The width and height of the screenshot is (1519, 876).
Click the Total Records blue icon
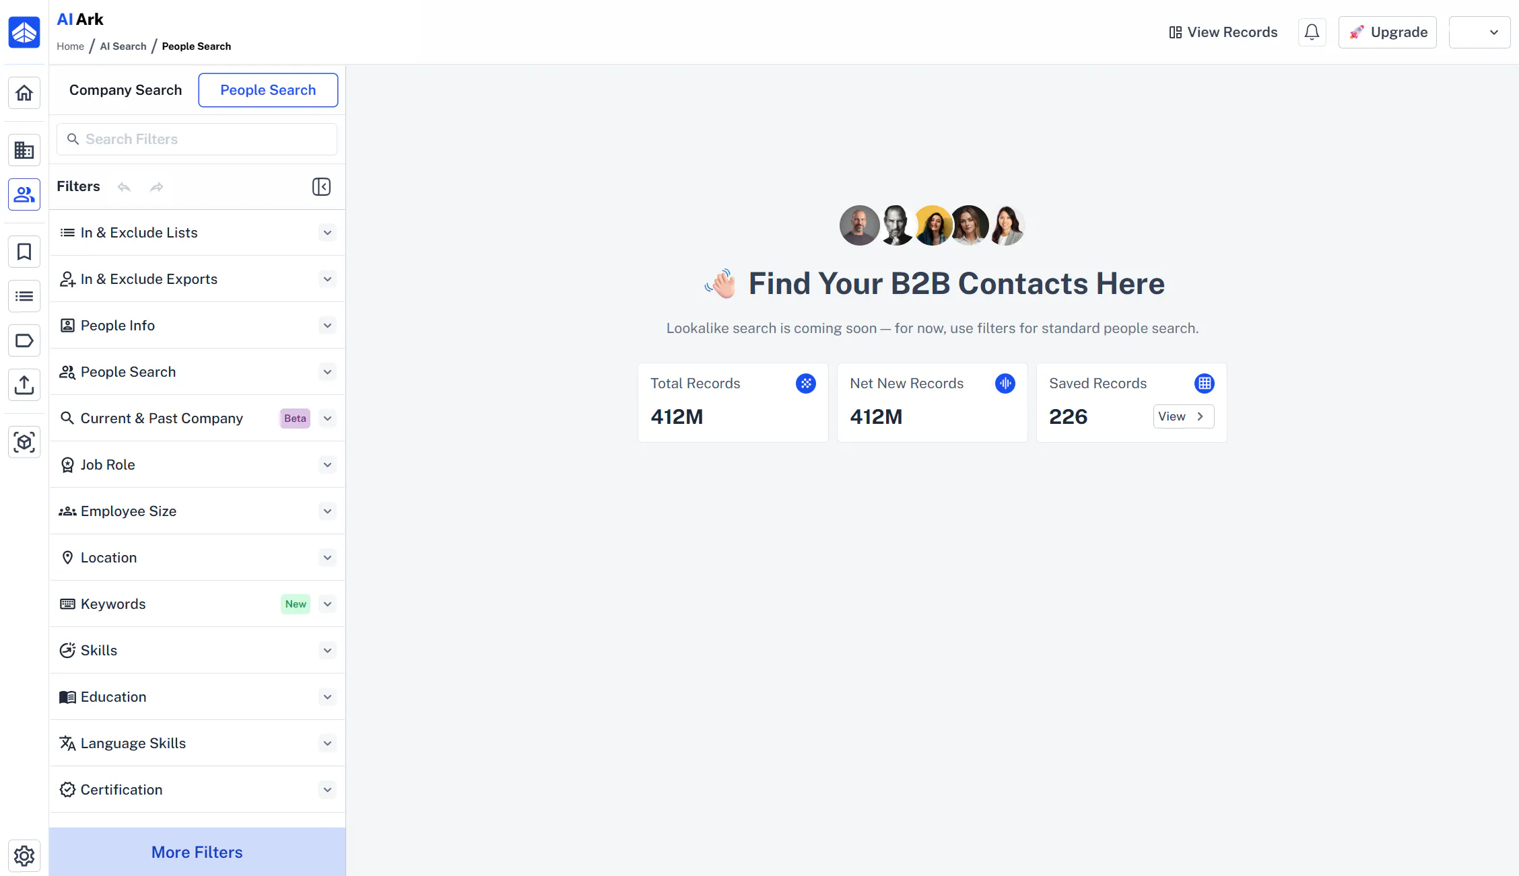(x=806, y=384)
